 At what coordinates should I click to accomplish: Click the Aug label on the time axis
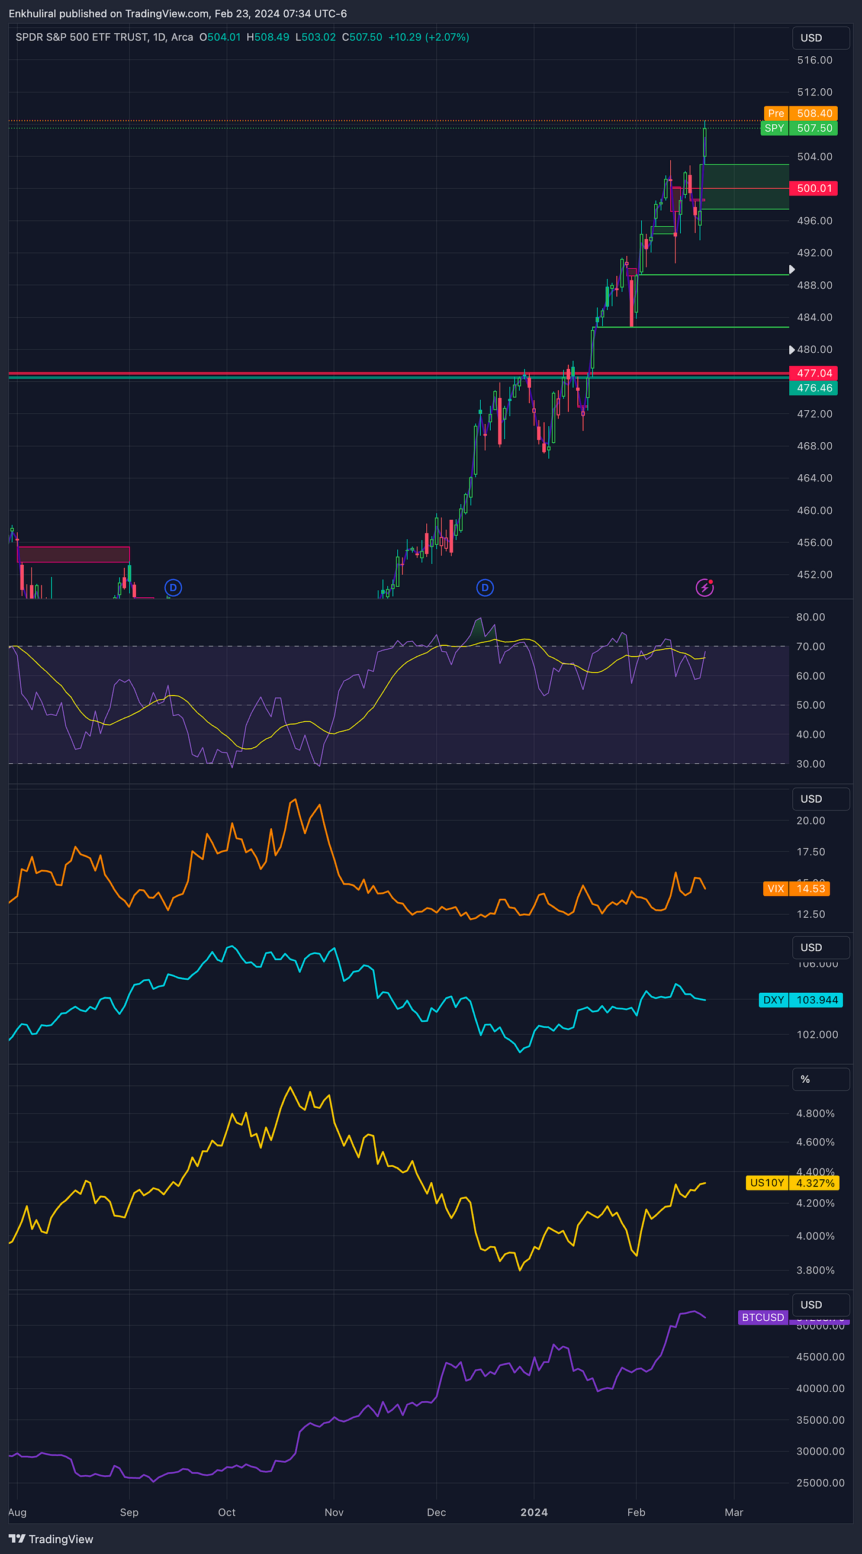click(x=18, y=1513)
